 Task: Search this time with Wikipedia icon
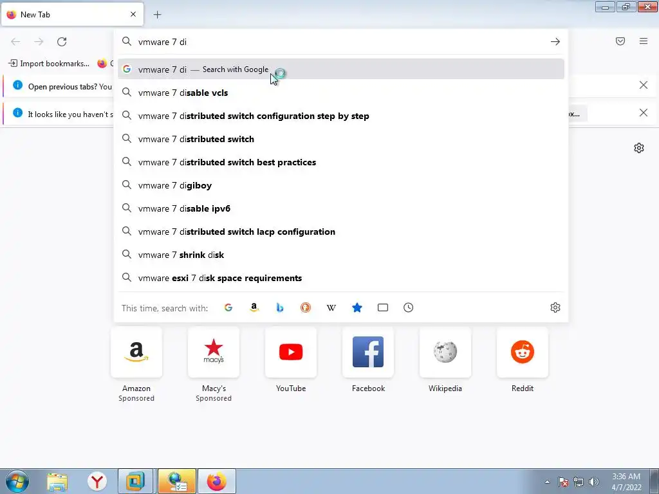(331, 307)
